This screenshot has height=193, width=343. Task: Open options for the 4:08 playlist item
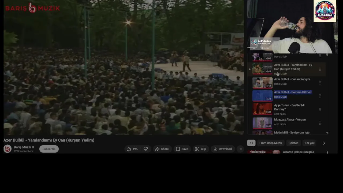tap(320, 56)
